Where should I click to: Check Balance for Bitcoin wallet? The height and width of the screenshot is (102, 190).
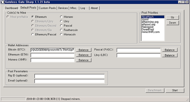point(84,50)
